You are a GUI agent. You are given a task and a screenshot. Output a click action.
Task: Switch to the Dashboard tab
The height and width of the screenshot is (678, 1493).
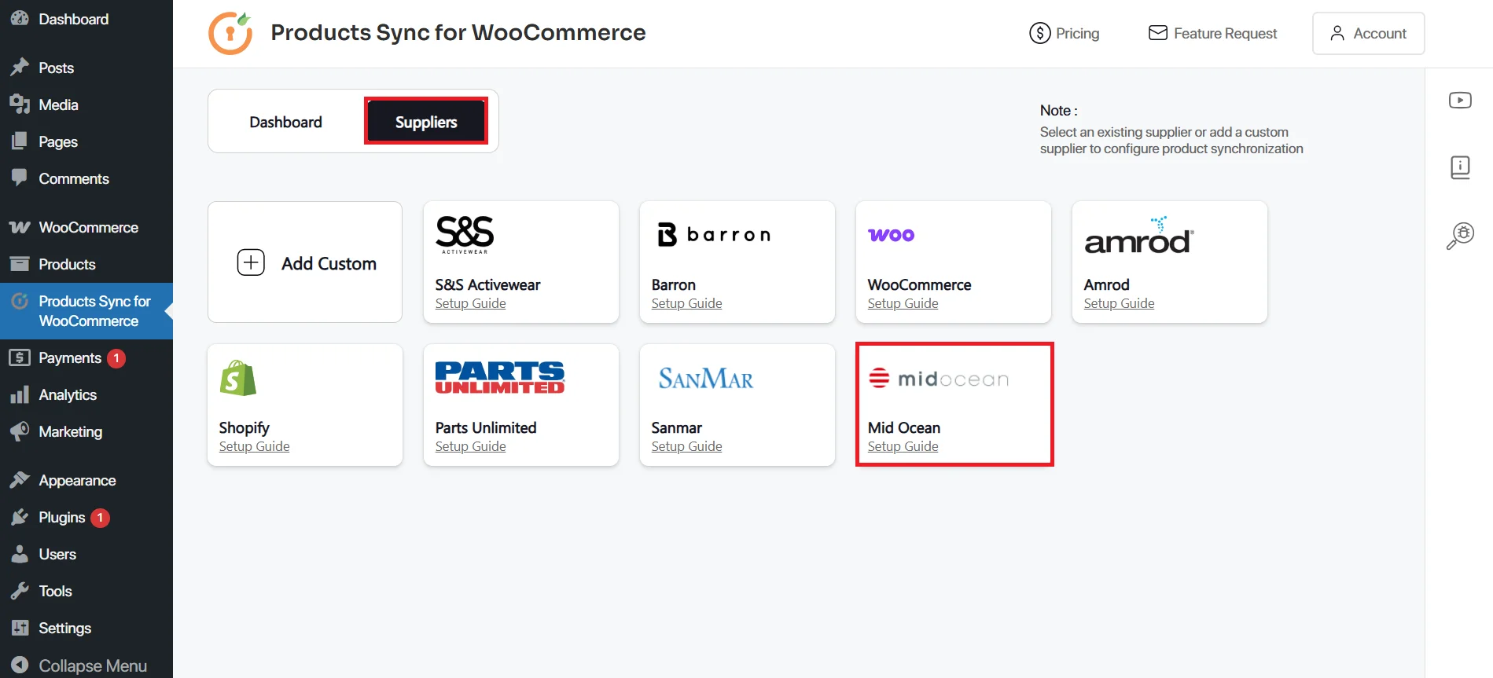(x=285, y=121)
